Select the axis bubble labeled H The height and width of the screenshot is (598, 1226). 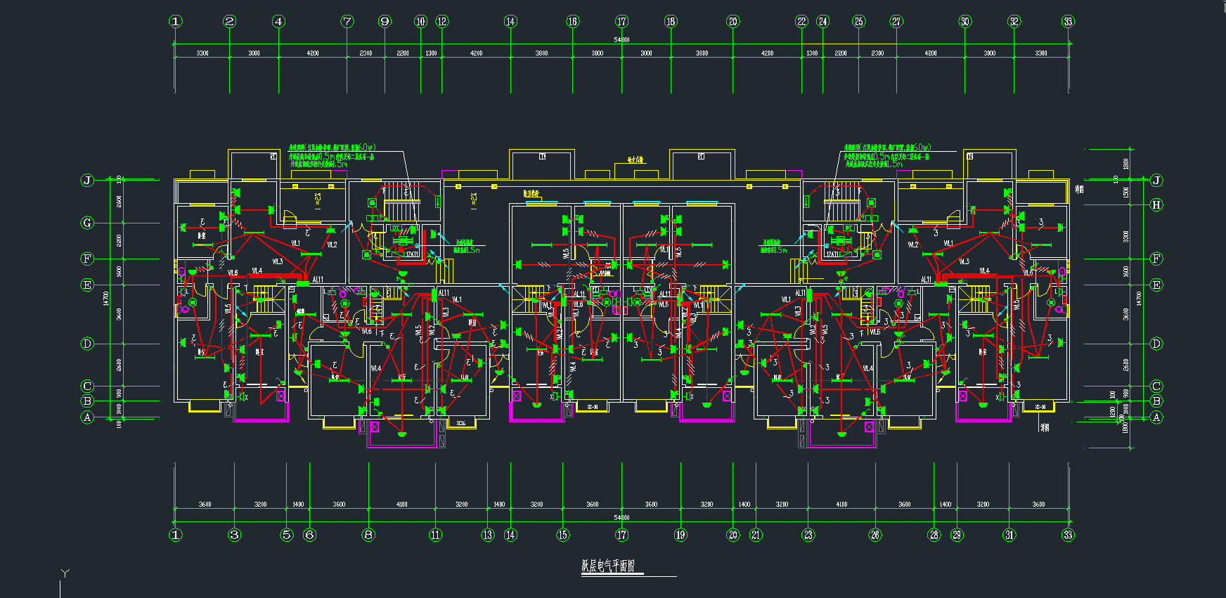click(x=1156, y=205)
